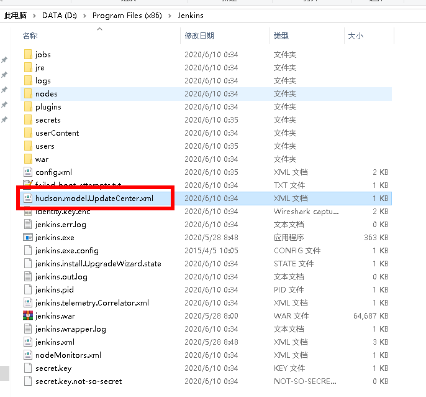The width and height of the screenshot is (426, 397).
Task: Click the jenkins.out.log file icon
Action: coord(28,276)
